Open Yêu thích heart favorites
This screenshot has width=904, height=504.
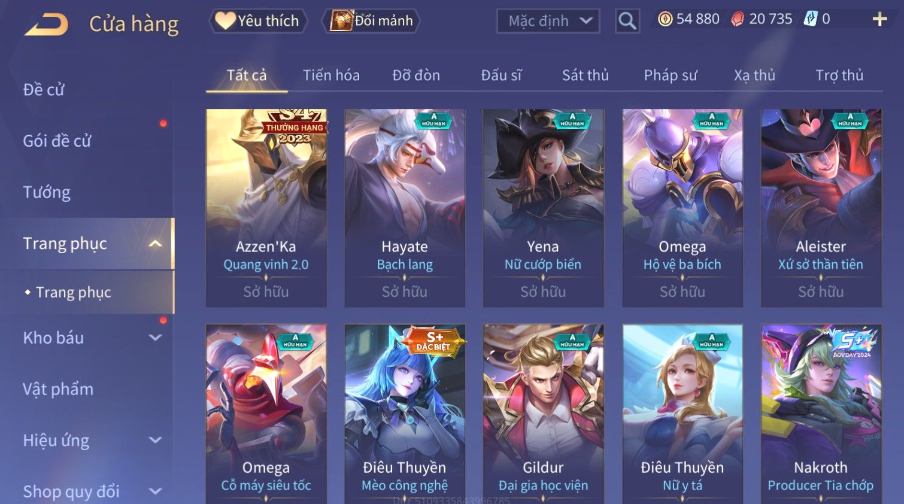click(x=258, y=21)
